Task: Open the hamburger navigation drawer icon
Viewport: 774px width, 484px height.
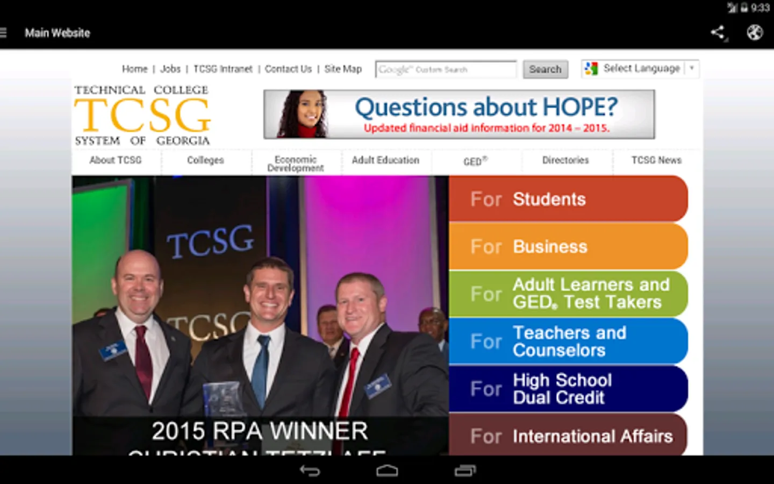Action: point(3,33)
